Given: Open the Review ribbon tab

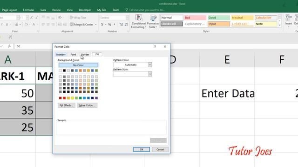Looking at the screenshot, I should click(56, 10).
